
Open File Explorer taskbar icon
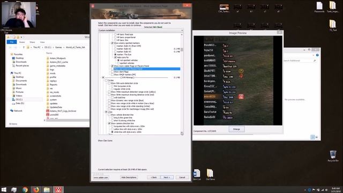[x=47, y=189]
